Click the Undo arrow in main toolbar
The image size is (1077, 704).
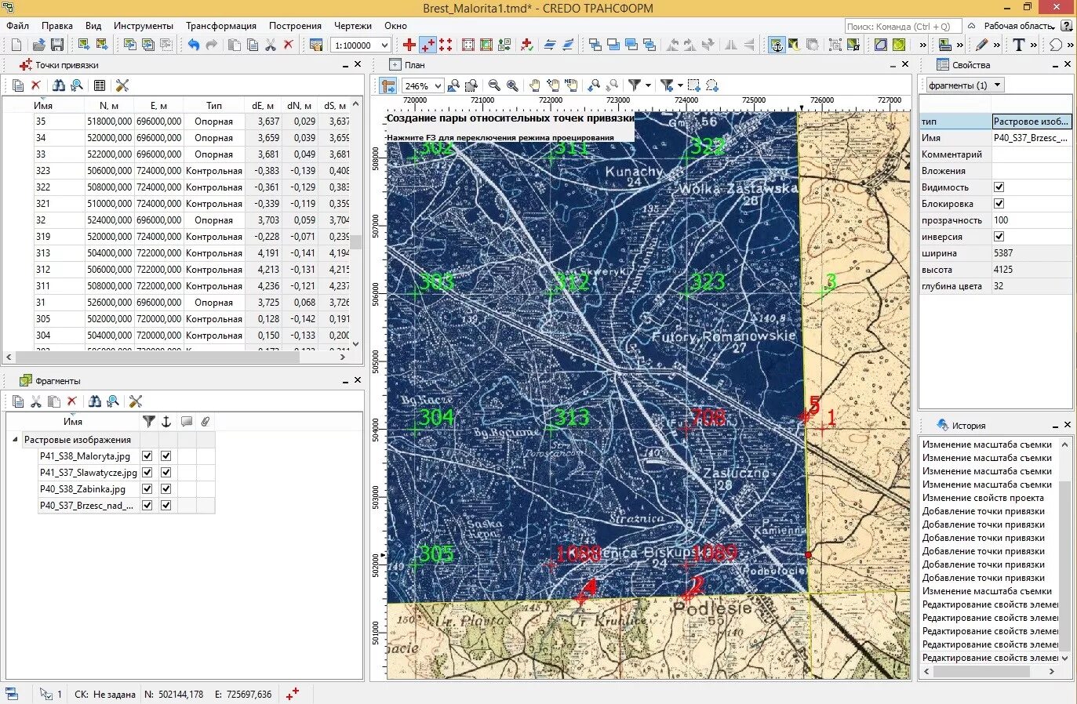pyautogui.click(x=193, y=45)
